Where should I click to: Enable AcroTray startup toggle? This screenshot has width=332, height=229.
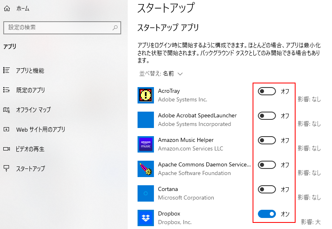tap(267, 91)
